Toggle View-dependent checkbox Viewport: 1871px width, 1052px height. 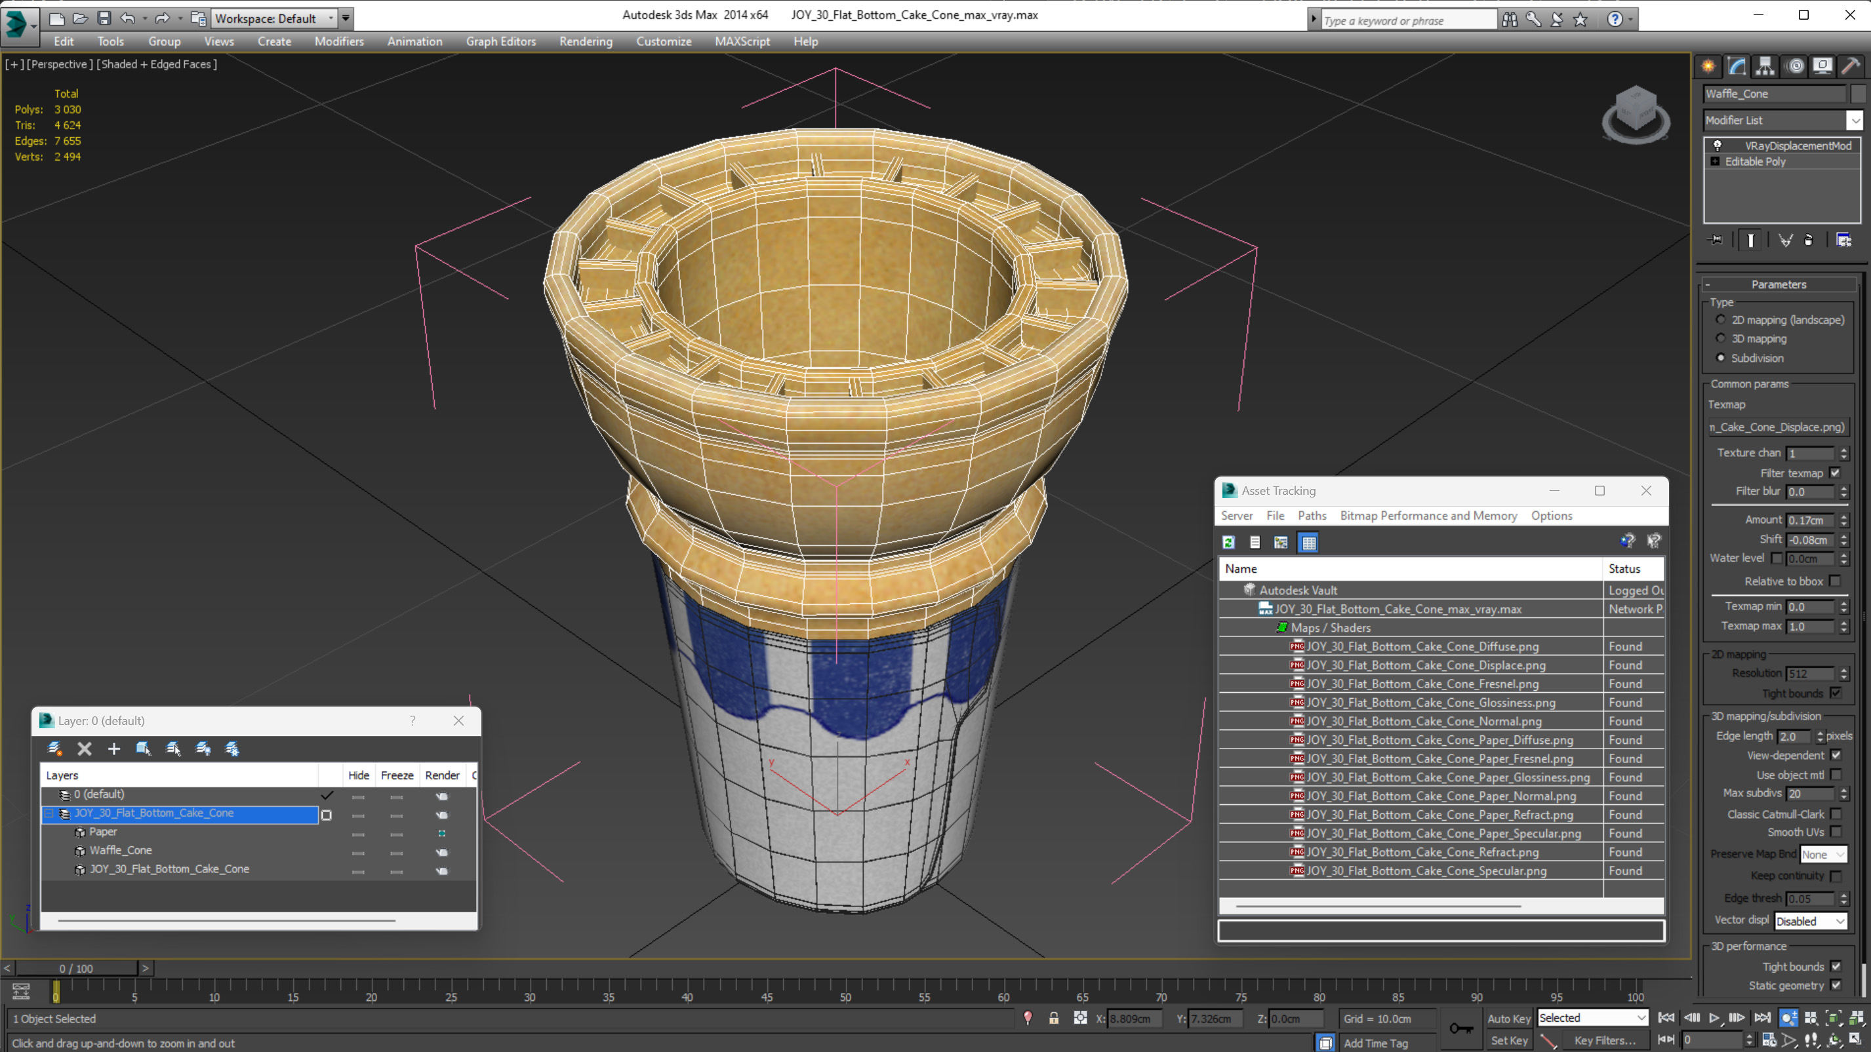click(1836, 755)
